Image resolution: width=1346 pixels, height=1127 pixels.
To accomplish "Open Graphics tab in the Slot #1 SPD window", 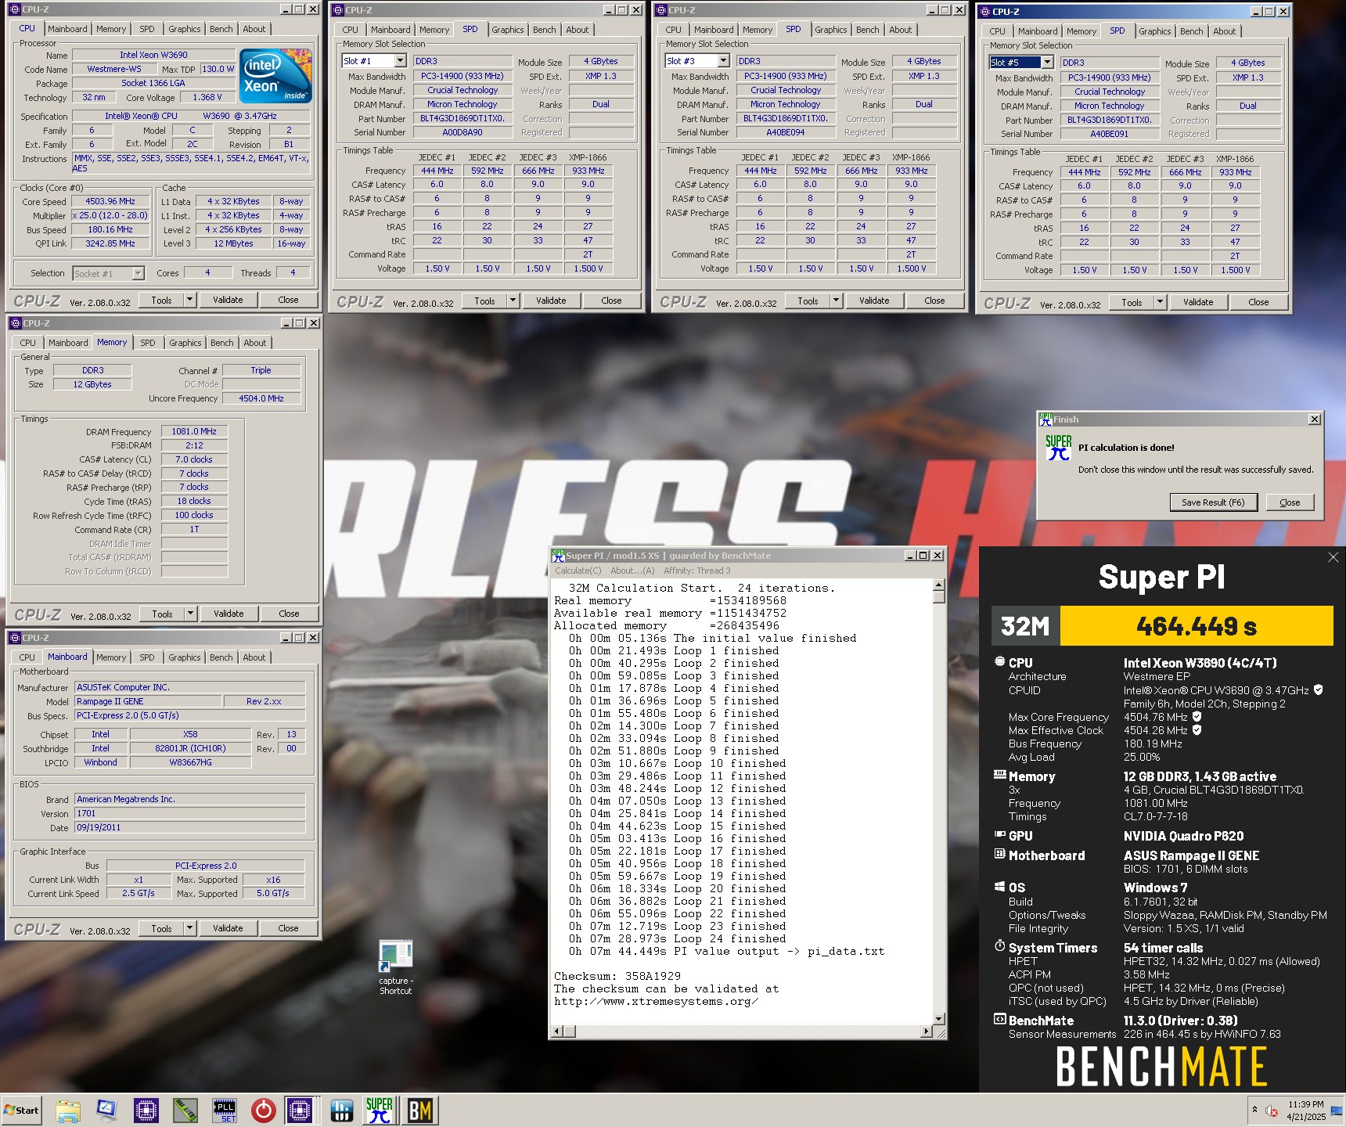I will 508,30.
